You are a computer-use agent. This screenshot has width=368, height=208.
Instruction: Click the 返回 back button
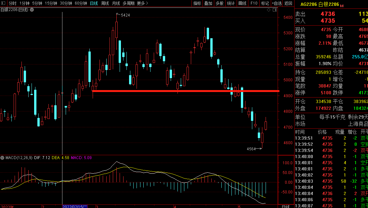(x=288, y=3)
